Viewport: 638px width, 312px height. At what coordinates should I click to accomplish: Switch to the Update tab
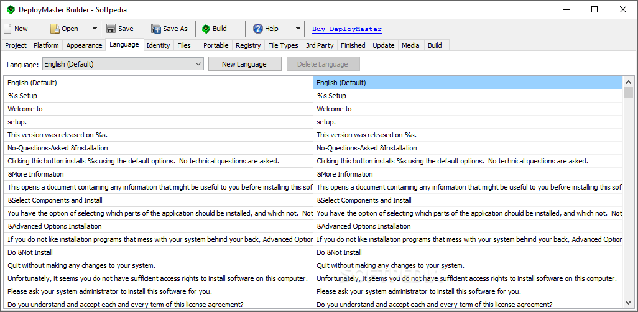[x=384, y=45]
